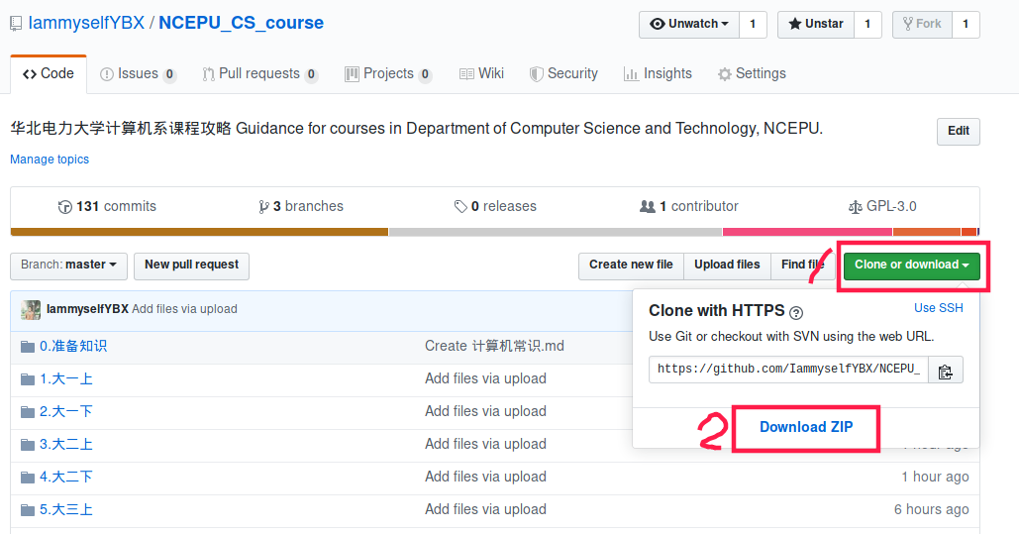Click the releases tag icon
This screenshot has width=1019, height=534.
460,207
